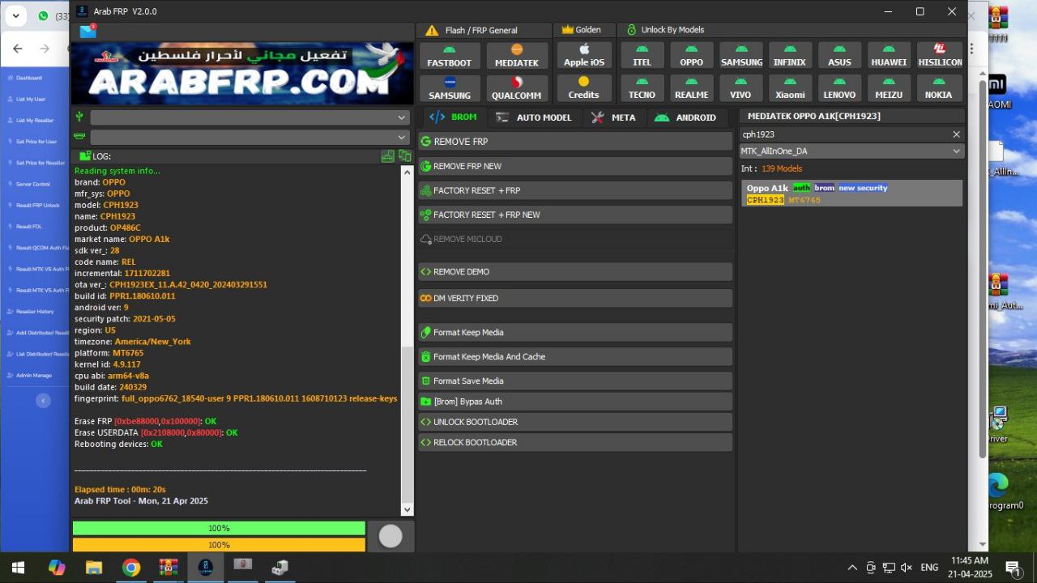
Task: Click UNLOCK BOOTLOADER button
Action: [575, 422]
